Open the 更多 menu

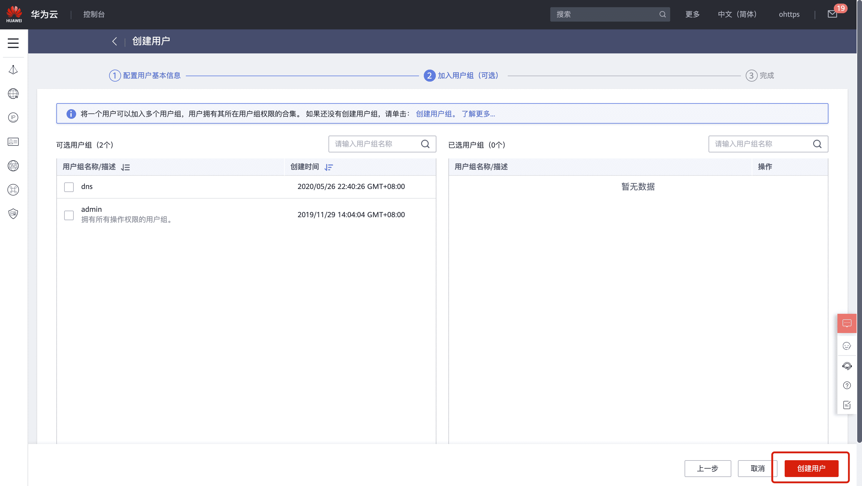tap(692, 14)
